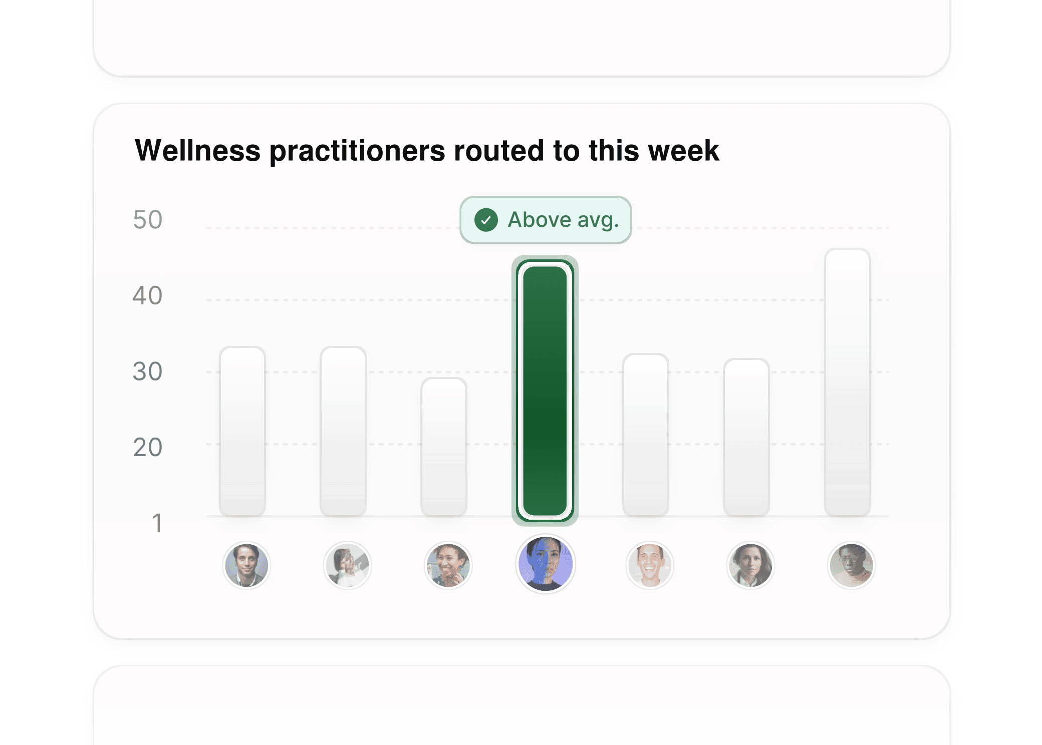
Task: Toggle the Above avg. status badge
Action: (x=546, y=219)
